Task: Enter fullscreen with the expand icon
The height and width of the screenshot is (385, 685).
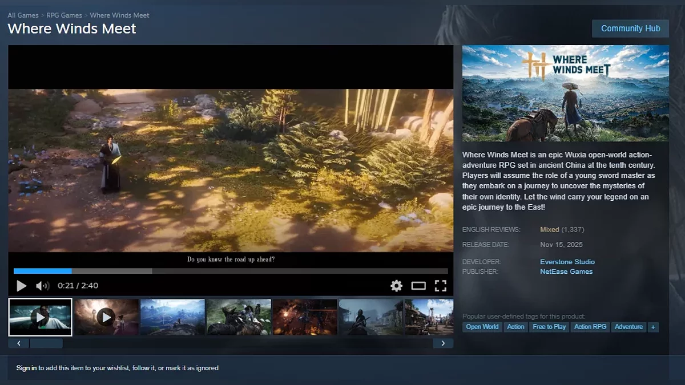Action: click(x=440, y=286)
